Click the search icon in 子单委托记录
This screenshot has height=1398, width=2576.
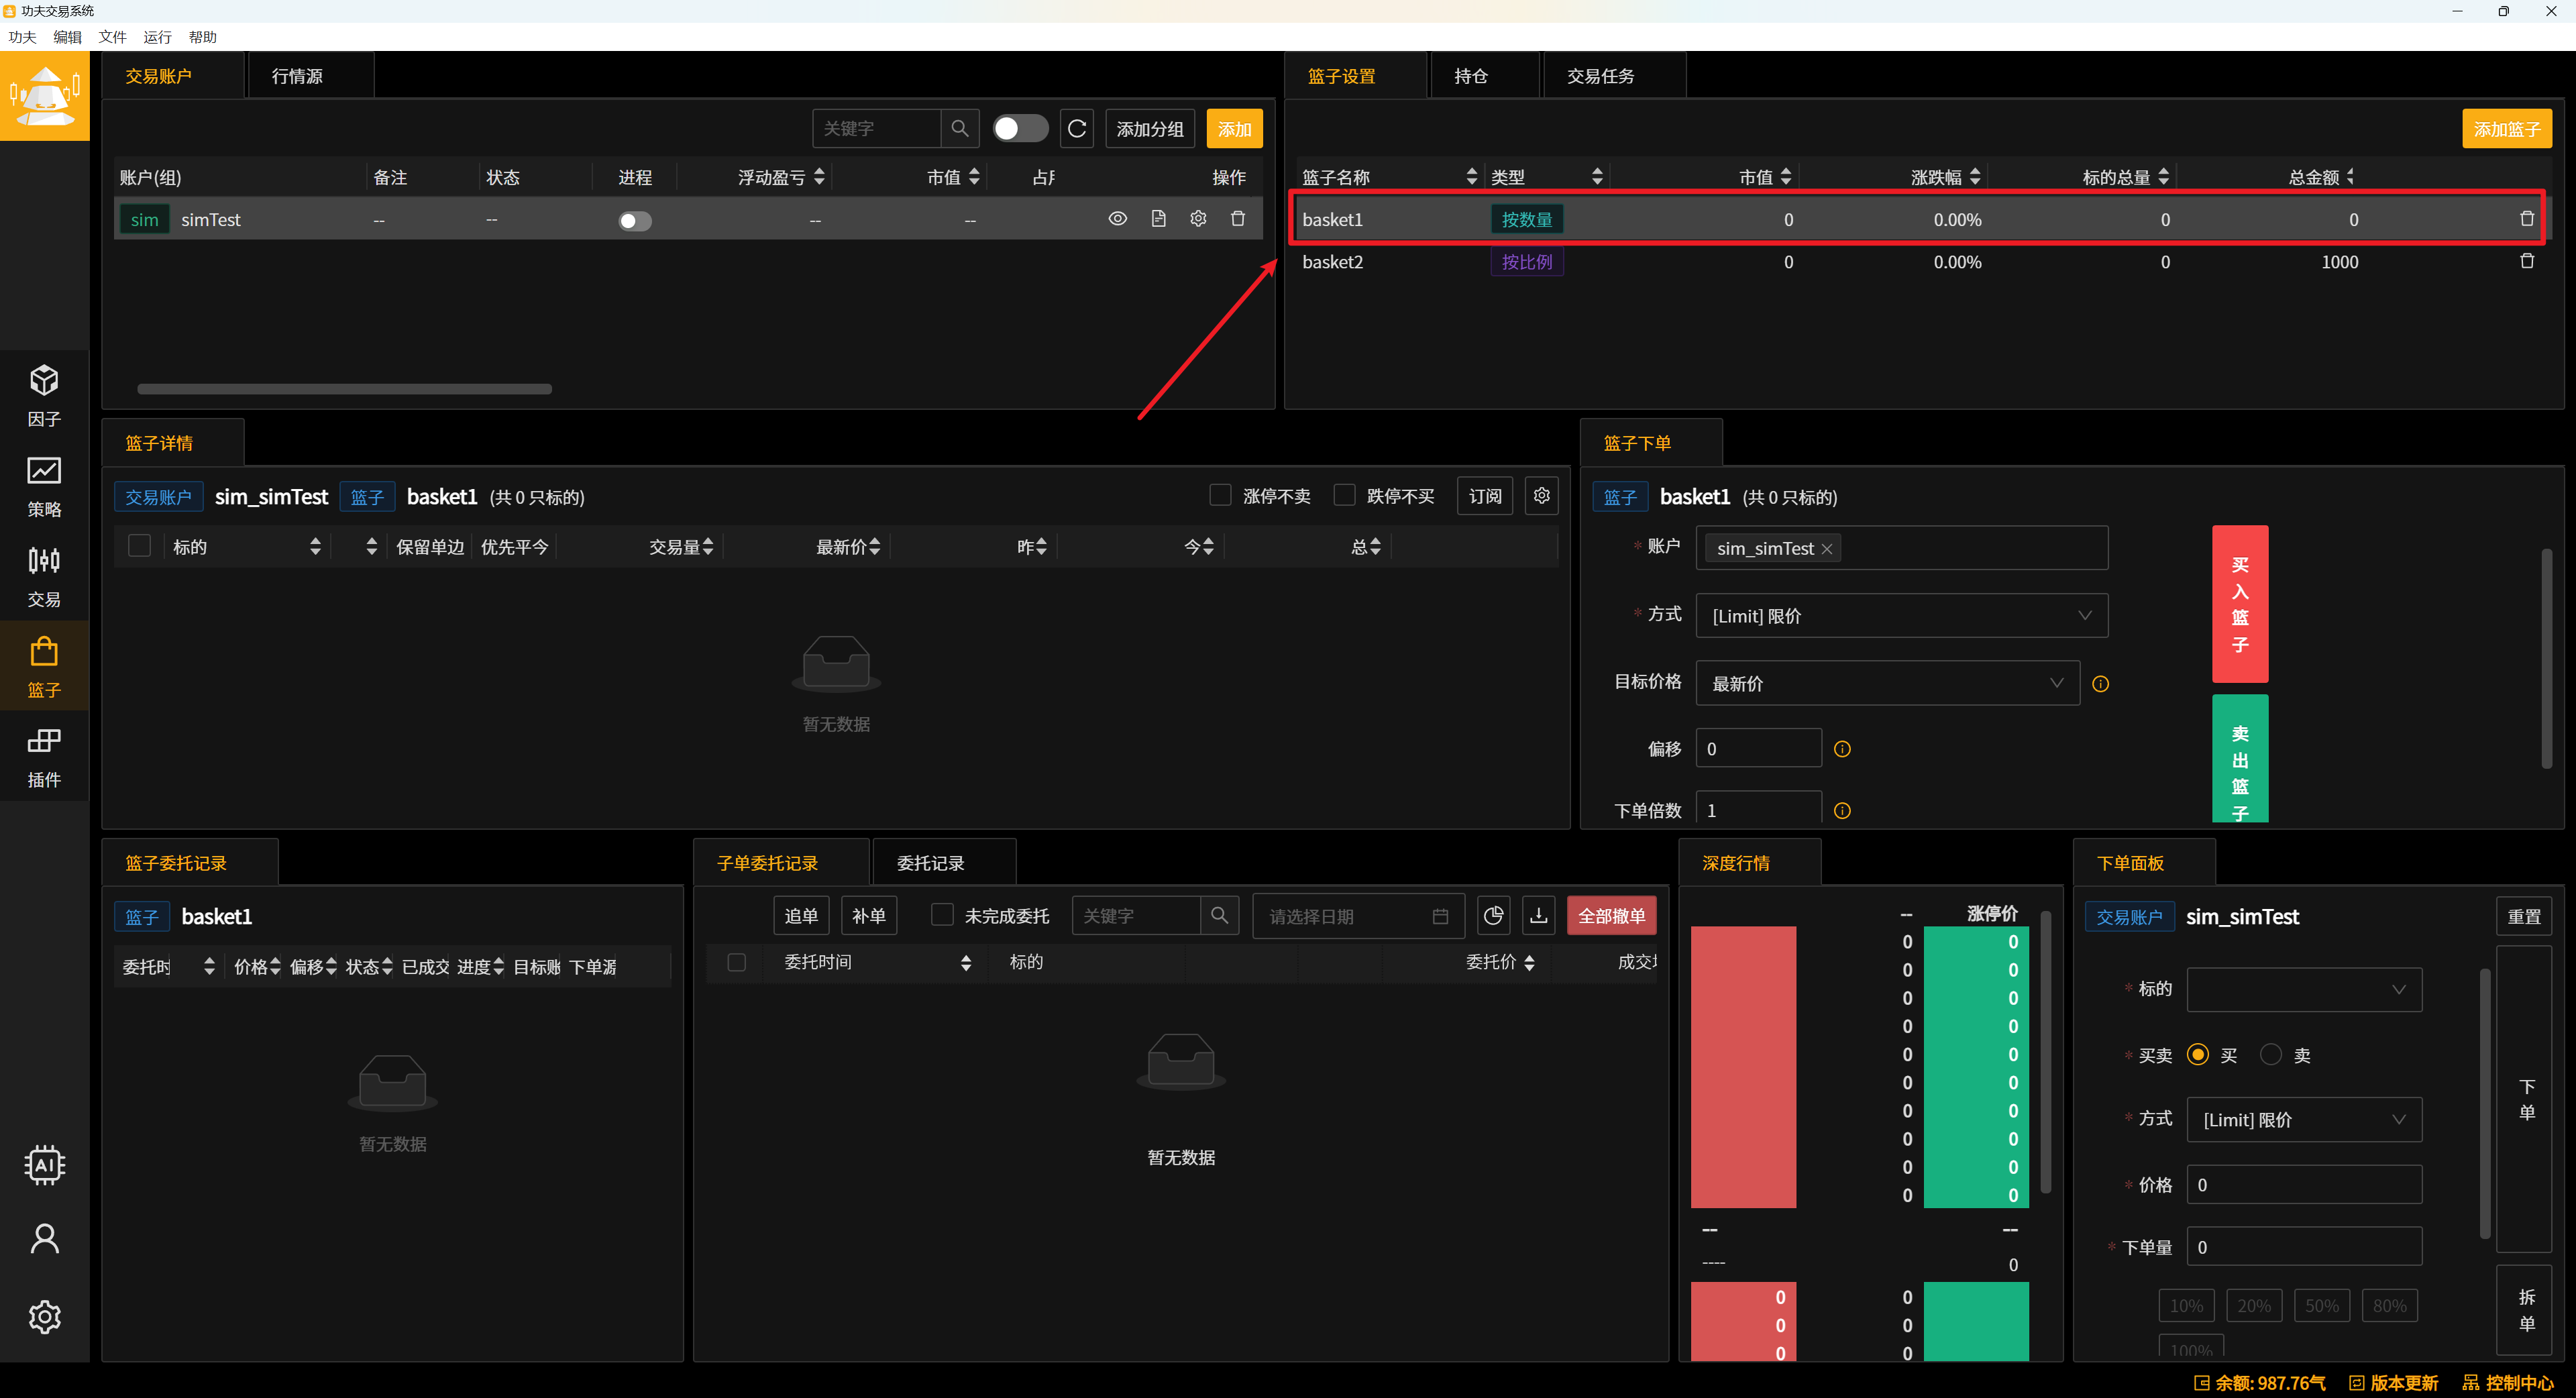(x=1219, y=916)
